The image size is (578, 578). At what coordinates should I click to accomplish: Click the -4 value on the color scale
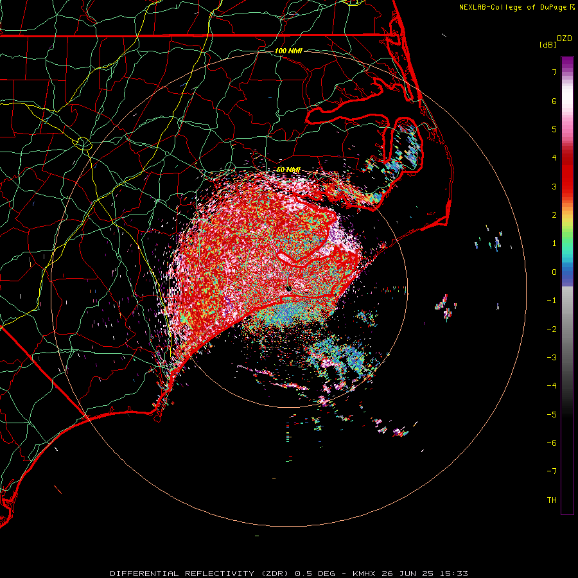[x=552, y=386]
